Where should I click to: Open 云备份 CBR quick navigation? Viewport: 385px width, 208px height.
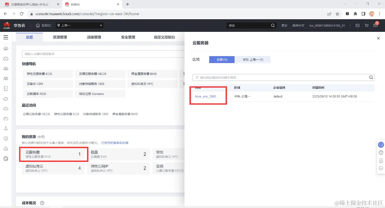coord(48,84)
